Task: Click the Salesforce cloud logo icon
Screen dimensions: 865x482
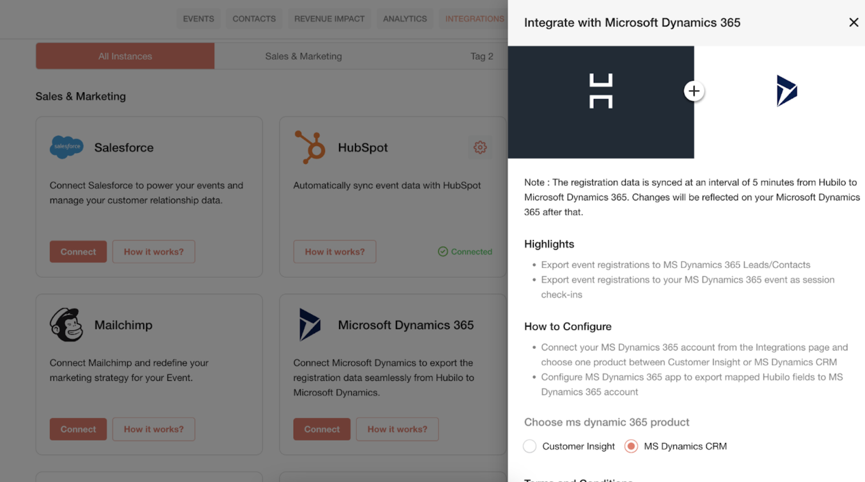Action: click(x=66, y=147)
